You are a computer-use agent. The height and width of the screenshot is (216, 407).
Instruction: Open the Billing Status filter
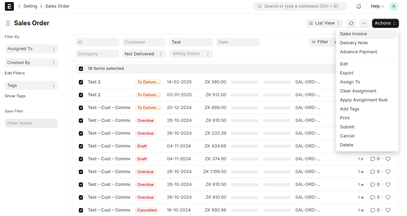(191, 54)
